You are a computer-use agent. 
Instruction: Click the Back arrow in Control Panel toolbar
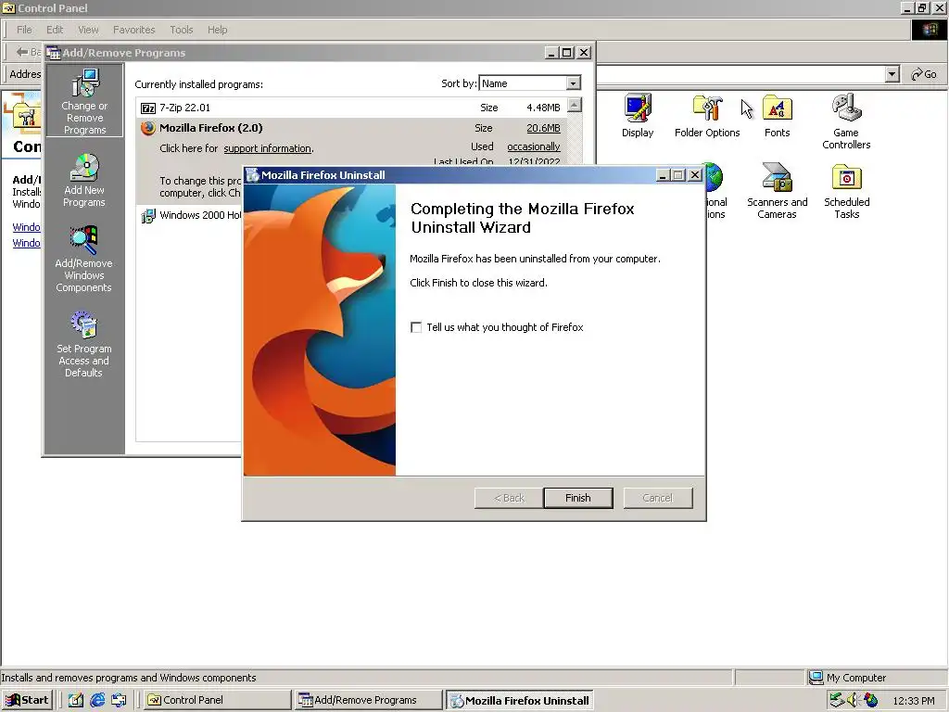coord(22,52)
